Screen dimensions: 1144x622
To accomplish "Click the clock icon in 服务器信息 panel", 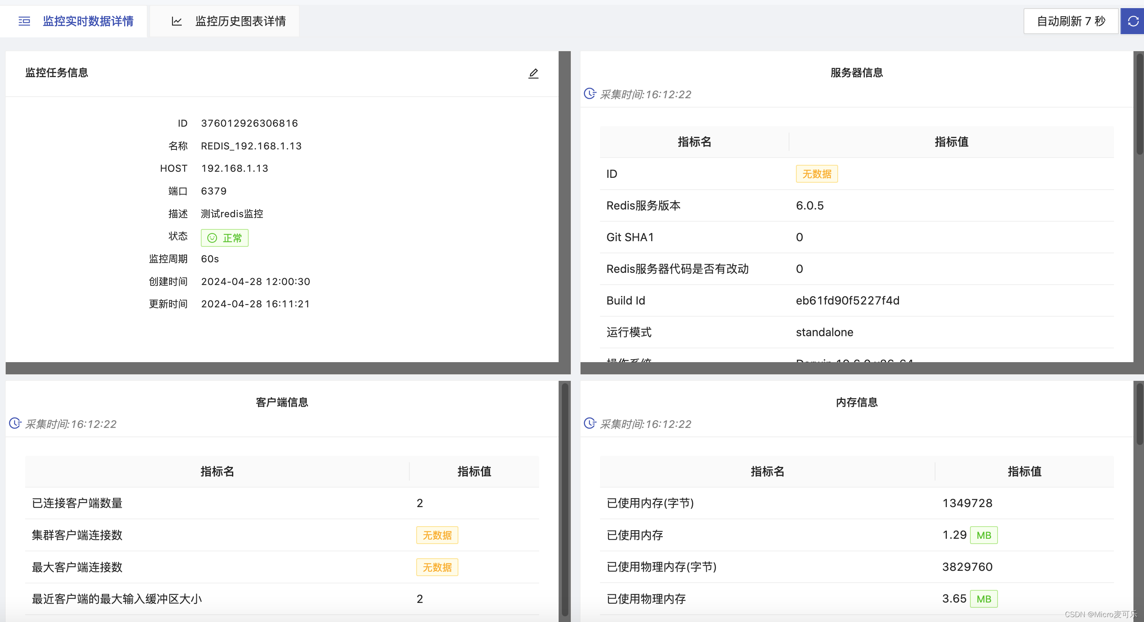I will [x=590, y=94].
